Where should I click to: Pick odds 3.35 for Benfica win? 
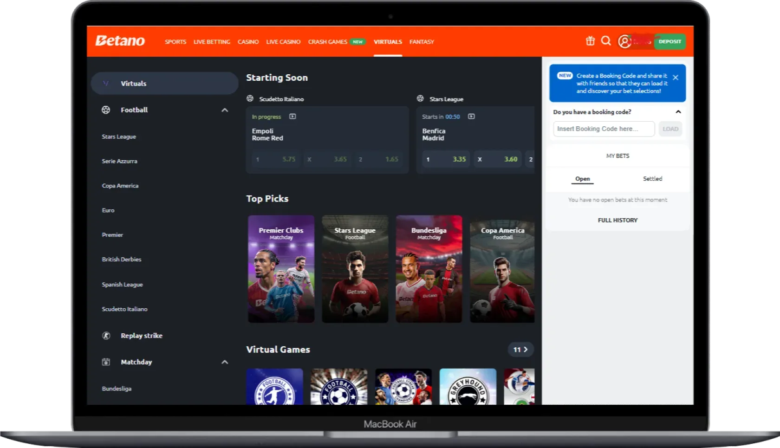tap(446, 159)
